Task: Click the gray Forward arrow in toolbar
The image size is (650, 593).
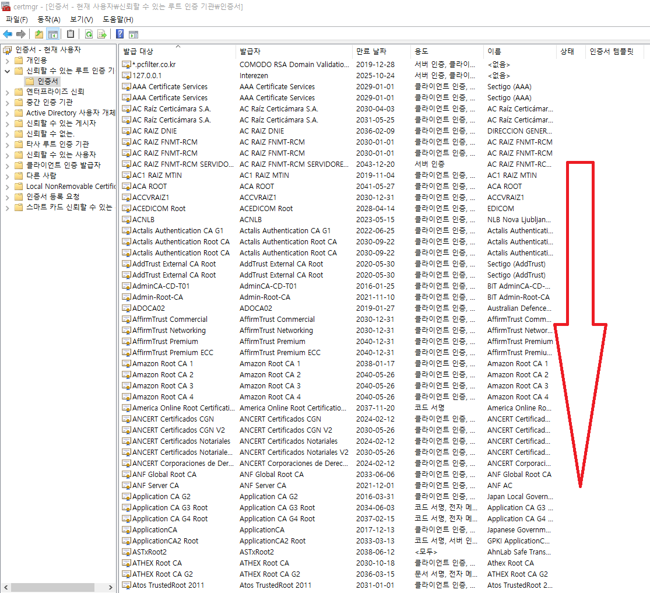Action: (21, 34)
